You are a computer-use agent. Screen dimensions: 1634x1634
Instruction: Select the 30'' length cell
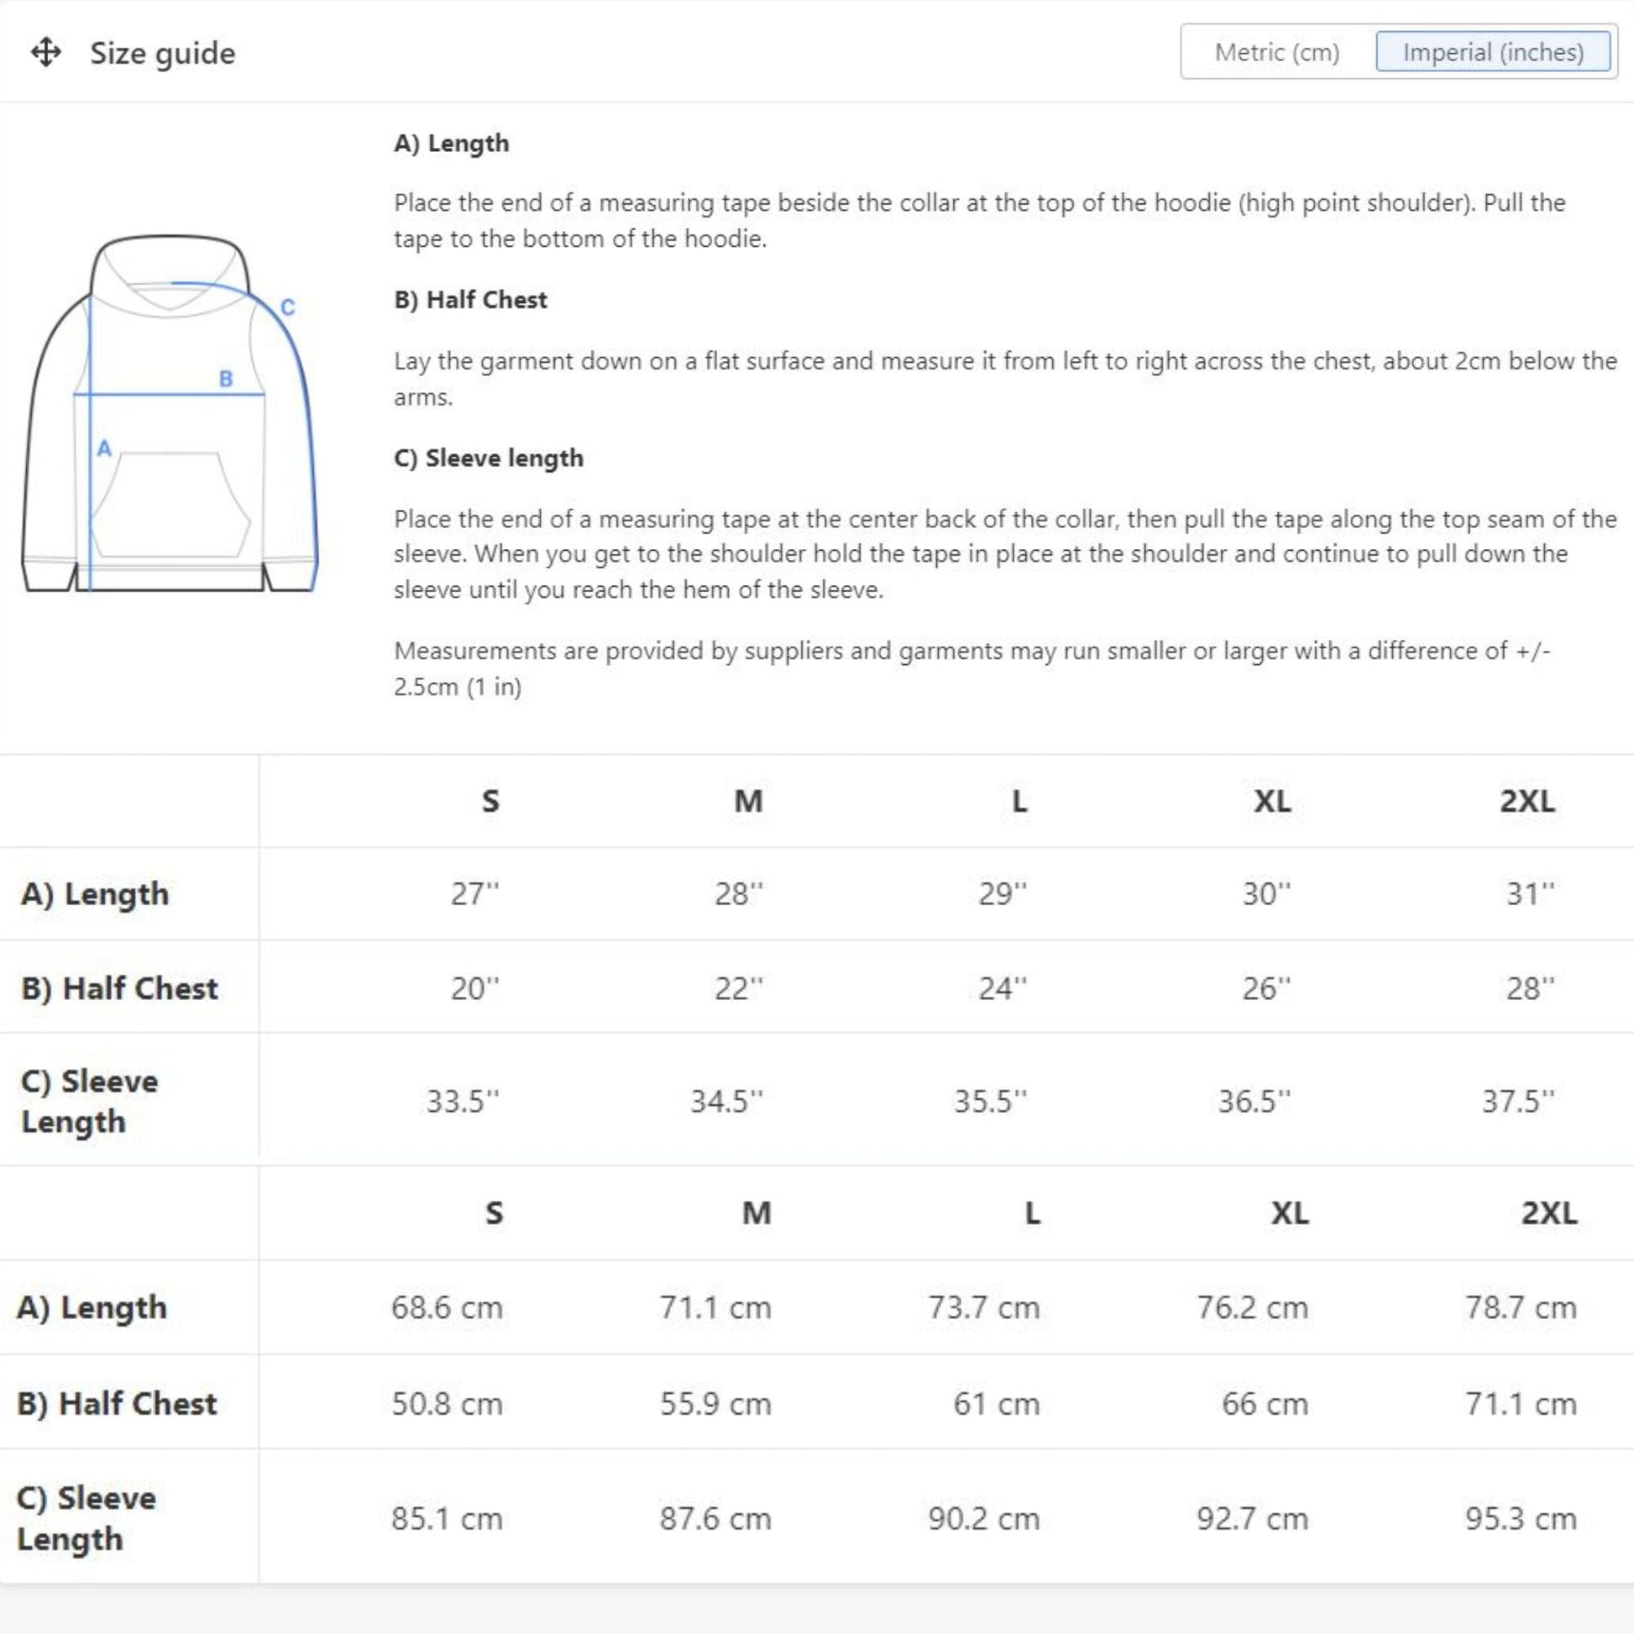pyautogui.click(x=1266, y=893)
